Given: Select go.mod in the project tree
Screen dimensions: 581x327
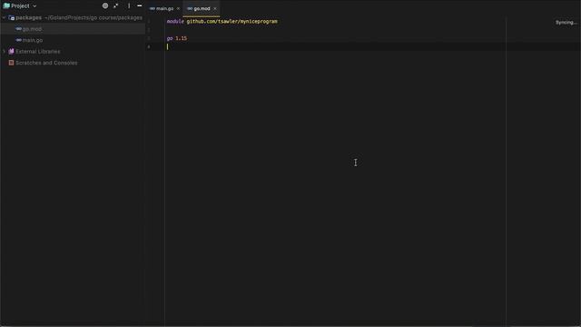Looking at the screenshot, I should pyautogui.click(x=33, y=29).
